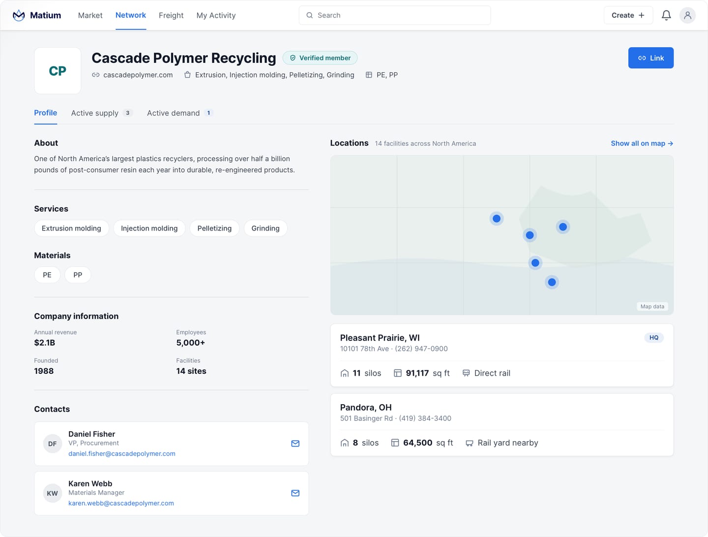Open the user profile avatar menu
The image size is (708, 537).
[687, 15]
